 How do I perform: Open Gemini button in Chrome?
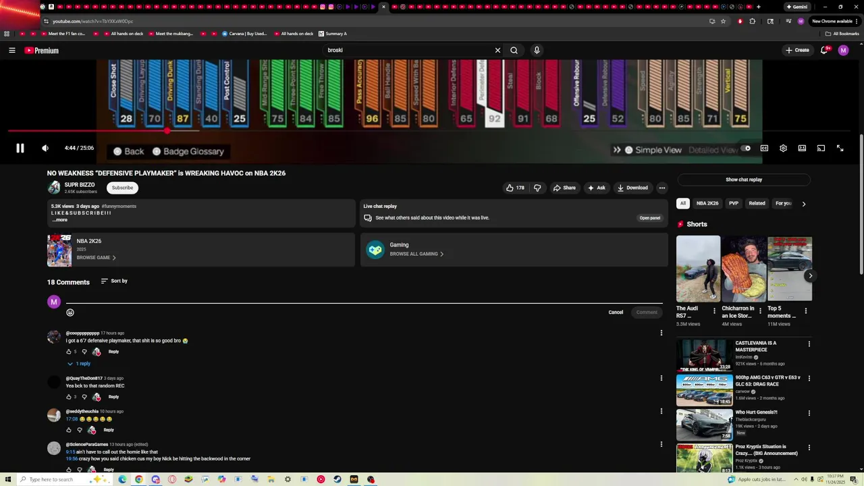coord(796,7)
